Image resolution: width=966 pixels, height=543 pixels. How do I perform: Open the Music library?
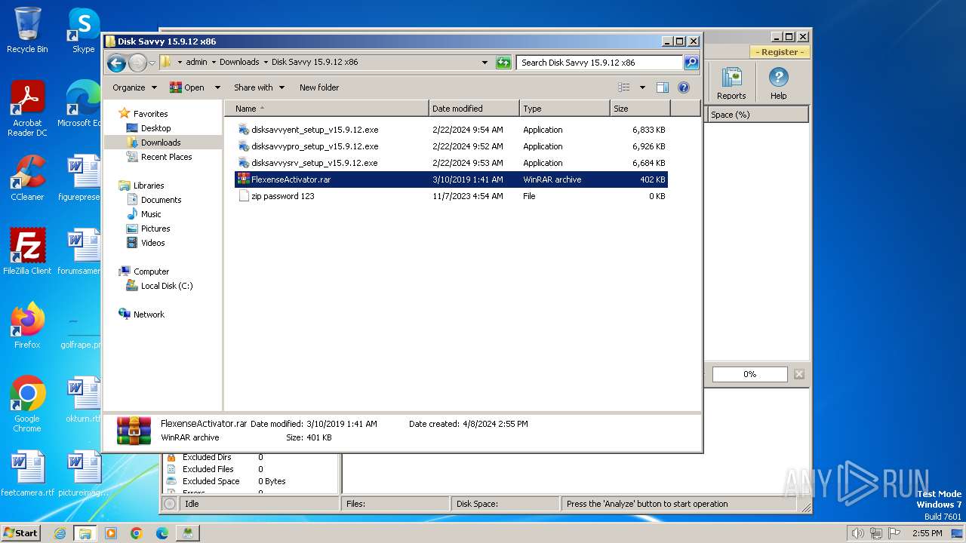point(151,214)
